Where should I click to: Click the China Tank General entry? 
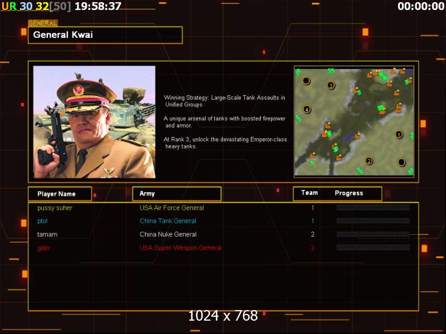(168, 221)
